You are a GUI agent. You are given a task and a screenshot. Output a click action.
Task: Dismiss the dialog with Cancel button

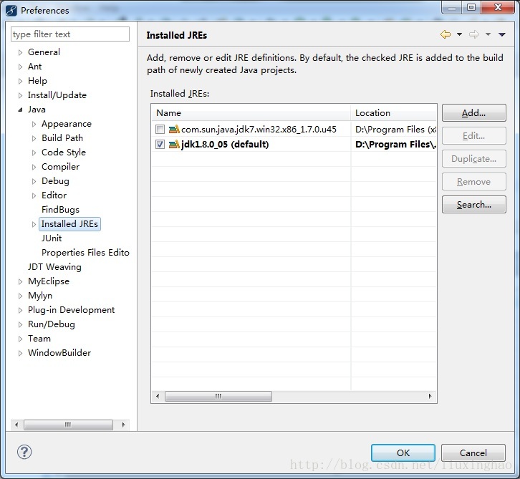tap(473, 453)
